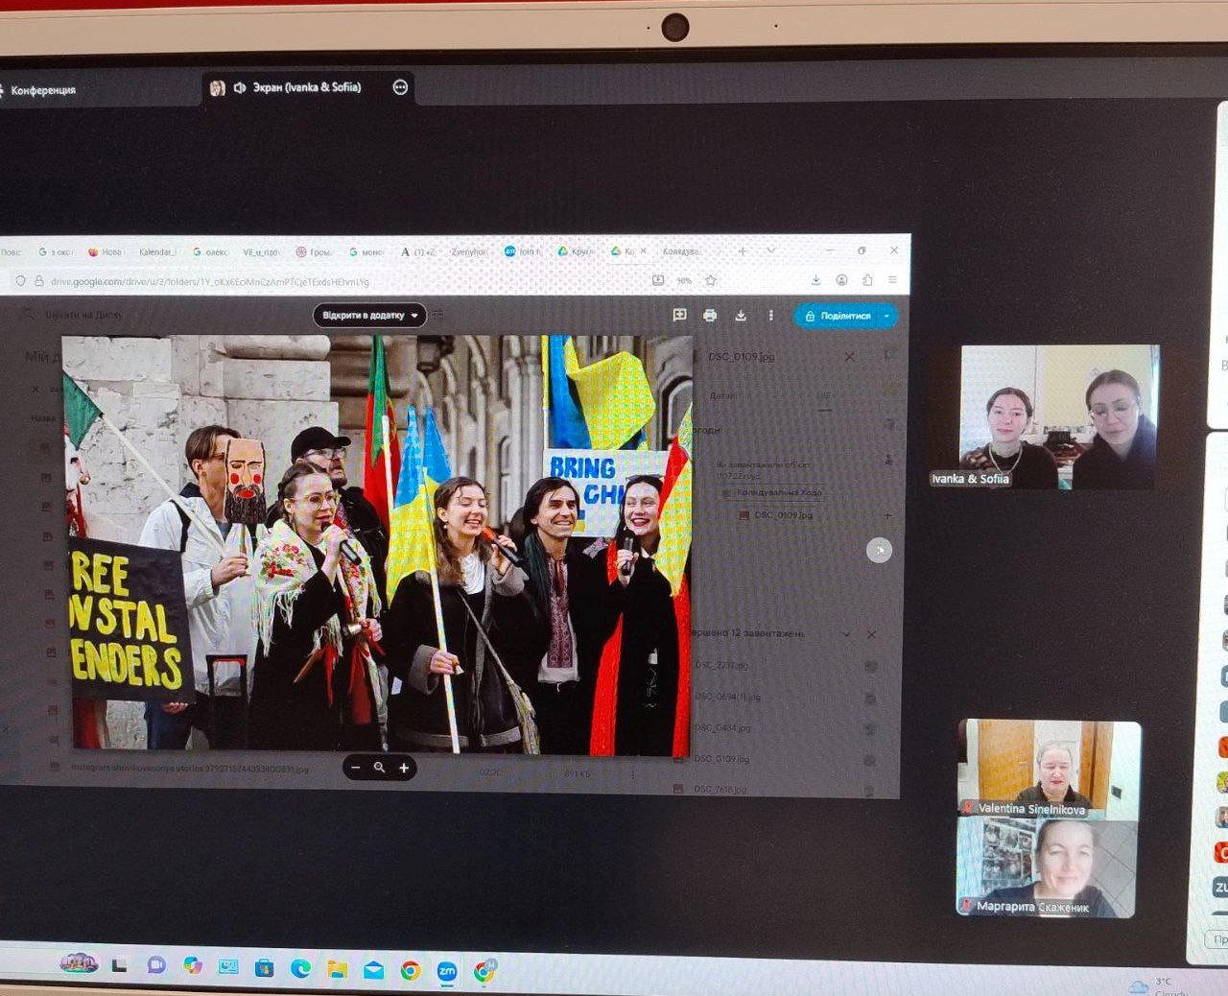Open Microsoft Edge from the taskbar
The height and width of the screenshot is (996, 1228).
300,968
